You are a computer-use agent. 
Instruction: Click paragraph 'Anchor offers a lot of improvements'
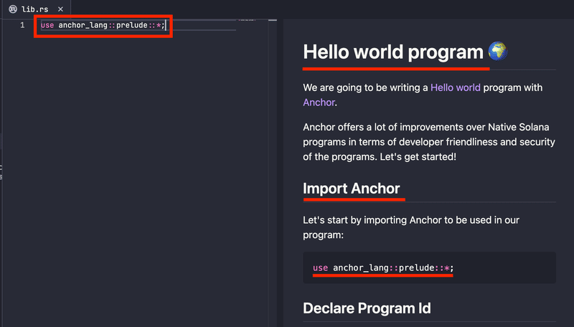pos(428,142)
